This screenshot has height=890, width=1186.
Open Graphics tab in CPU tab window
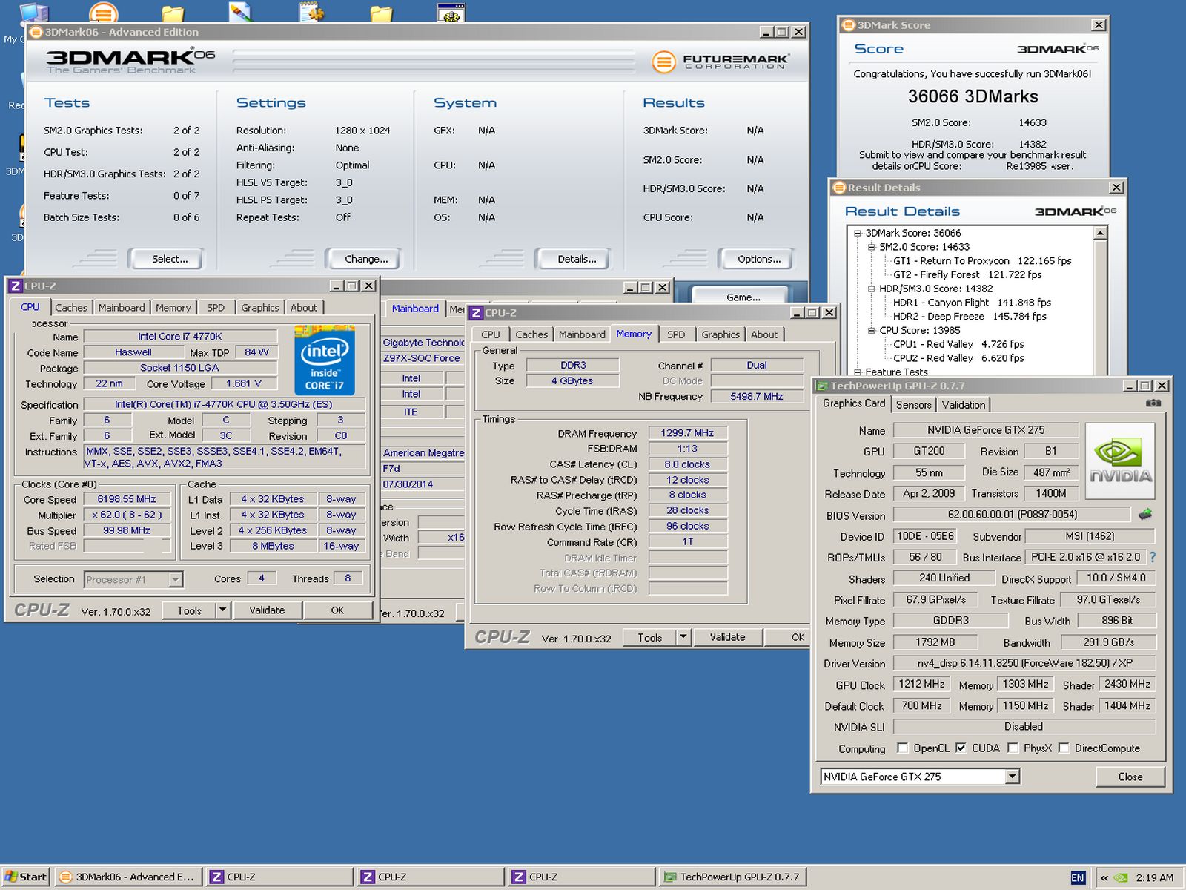[260, 308]
